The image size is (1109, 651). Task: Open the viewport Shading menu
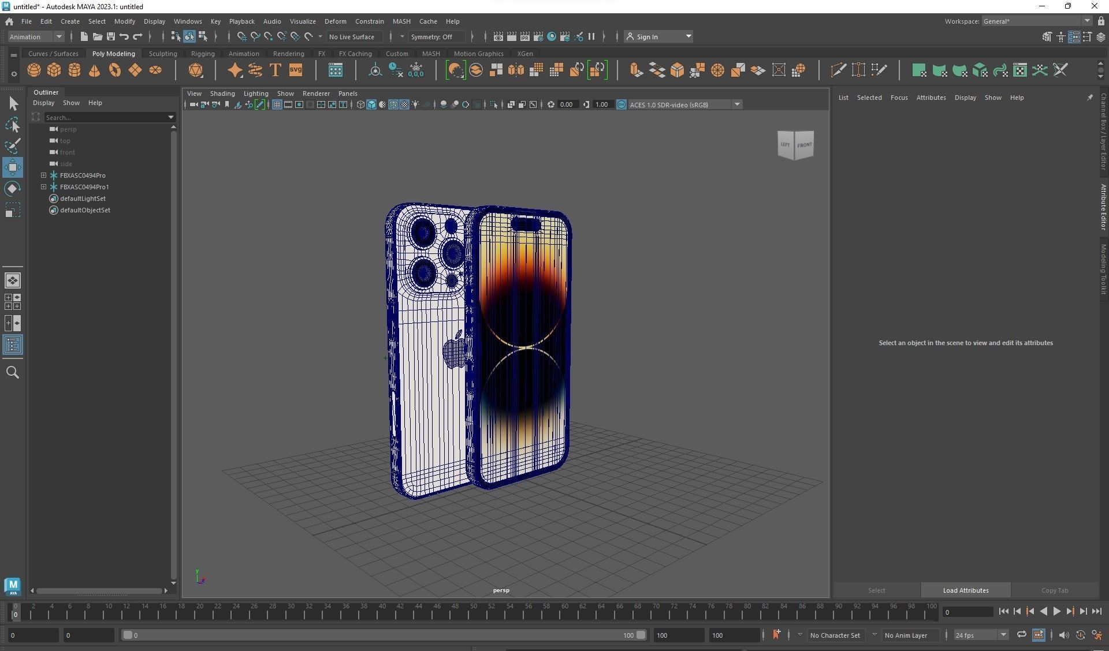222,93
